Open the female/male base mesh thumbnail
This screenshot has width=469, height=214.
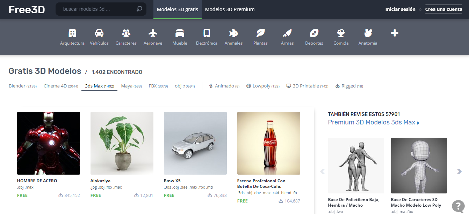point(356,166)
